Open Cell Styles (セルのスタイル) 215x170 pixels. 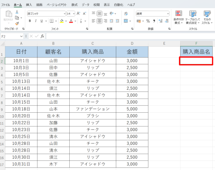[x=207, y=17]
